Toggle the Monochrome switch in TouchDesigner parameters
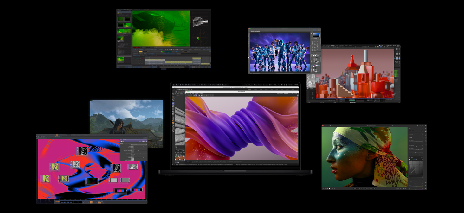 [x=132, y=159]
